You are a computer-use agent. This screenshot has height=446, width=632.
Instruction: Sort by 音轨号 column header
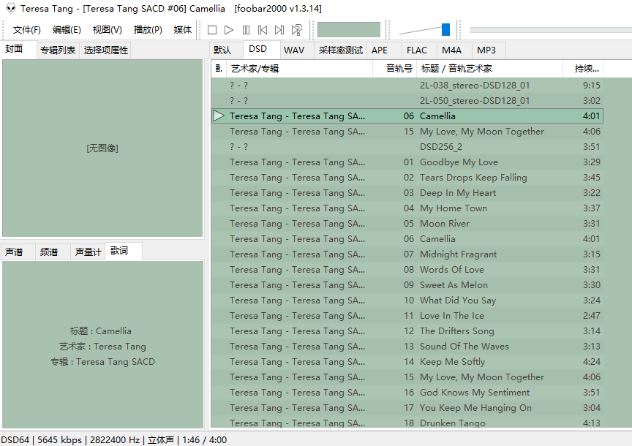click(x=394, y=69)
